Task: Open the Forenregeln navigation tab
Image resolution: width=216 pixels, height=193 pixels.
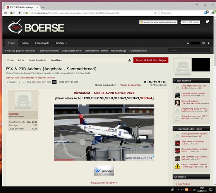Action: tap(42, 43)
